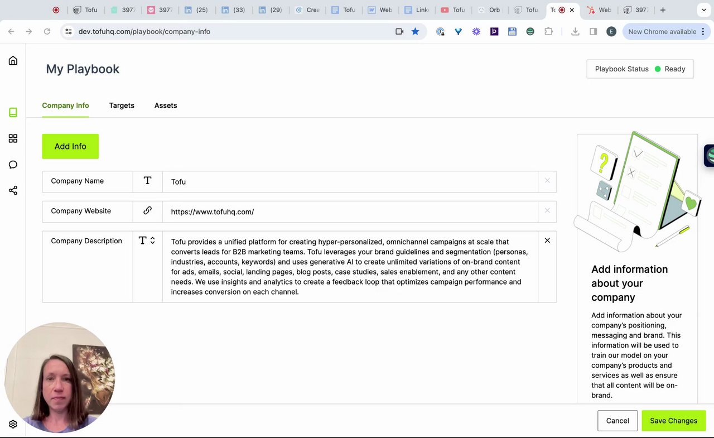Click the purple starburst extension icon
This screenshot has height=438, width=714.
(476, 32)
